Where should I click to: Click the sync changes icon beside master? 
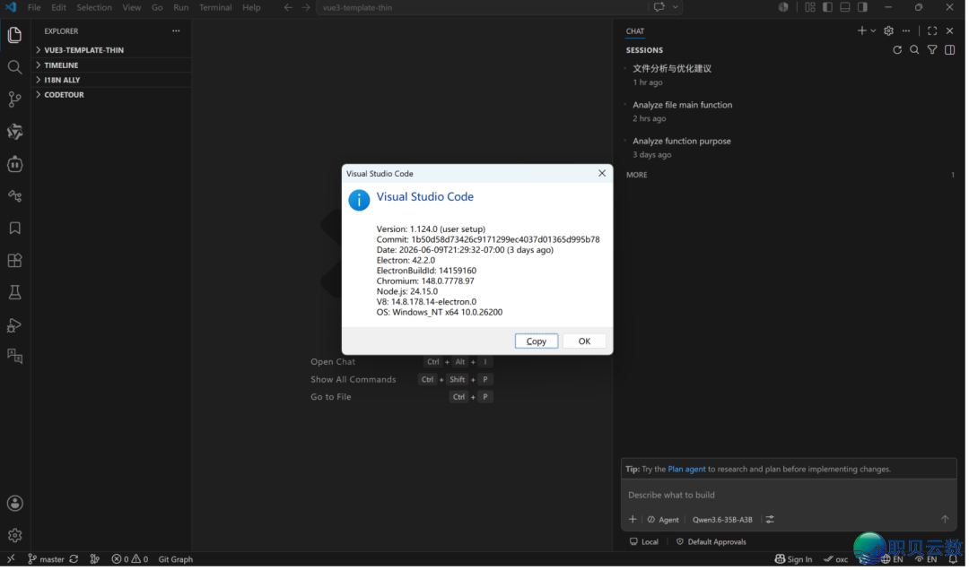point(74,561)
